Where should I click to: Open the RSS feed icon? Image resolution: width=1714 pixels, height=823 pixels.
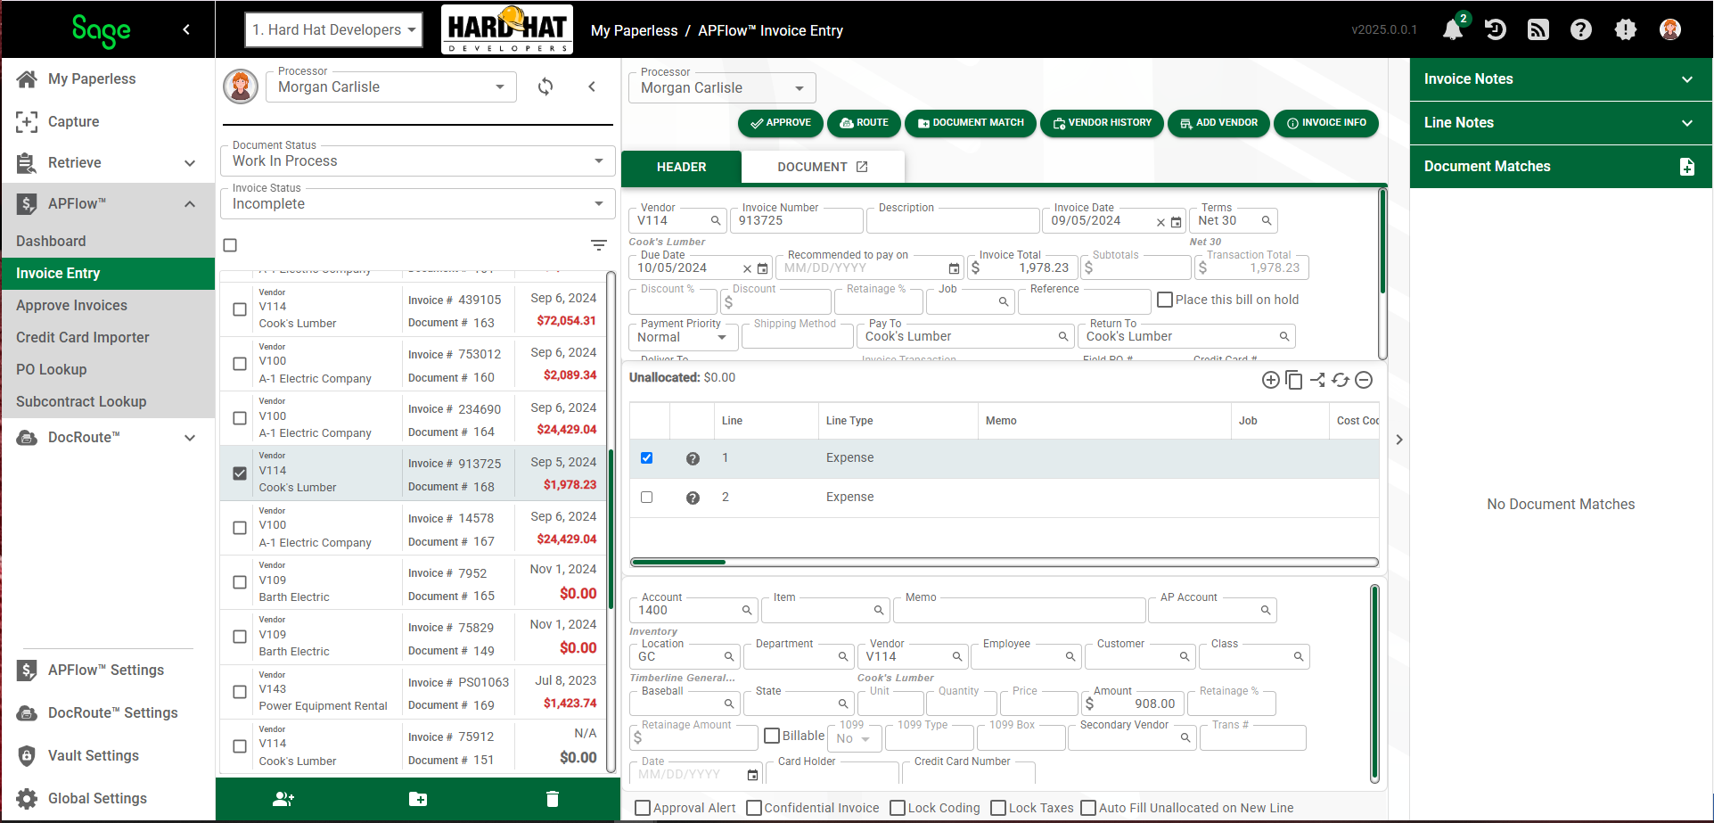(x=1538, y=29)
